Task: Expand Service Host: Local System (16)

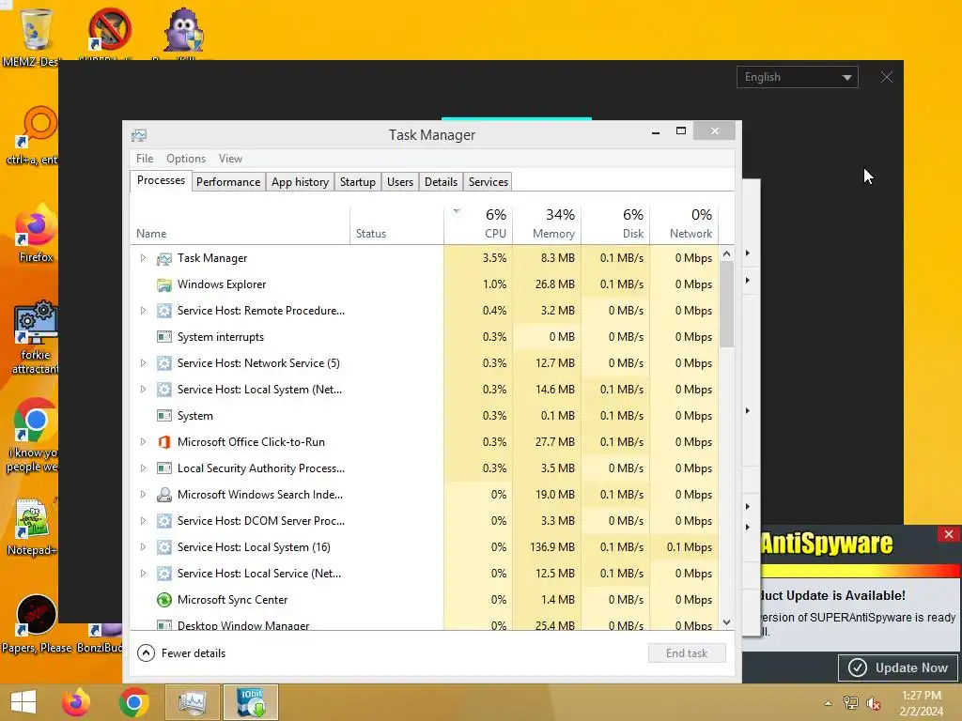Action: pyautogui.click(x=143, y=547)
